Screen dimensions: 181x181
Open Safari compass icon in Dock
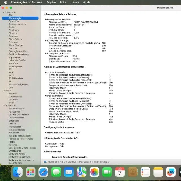click(43, 172)
